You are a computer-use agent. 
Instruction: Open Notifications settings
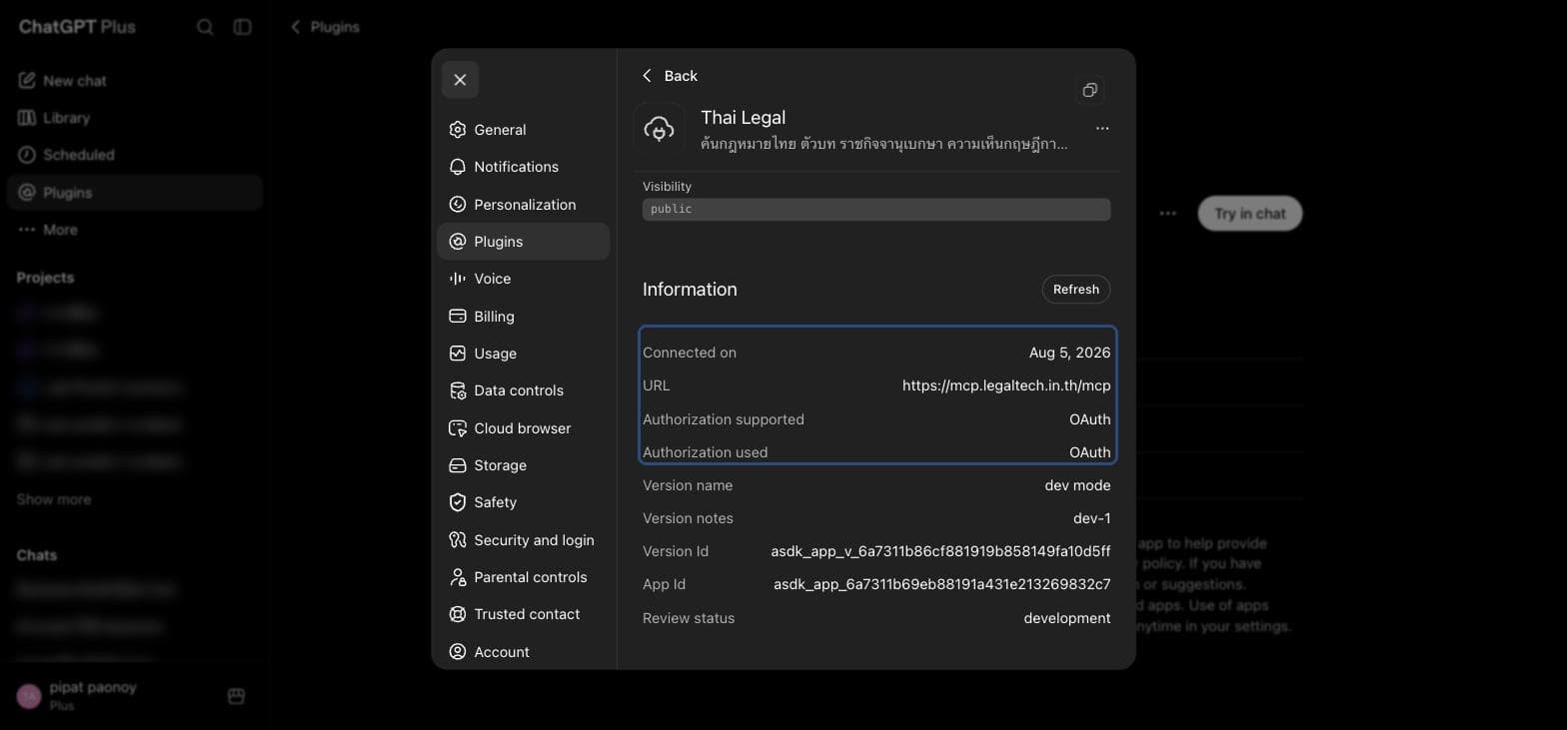[523, 167]
